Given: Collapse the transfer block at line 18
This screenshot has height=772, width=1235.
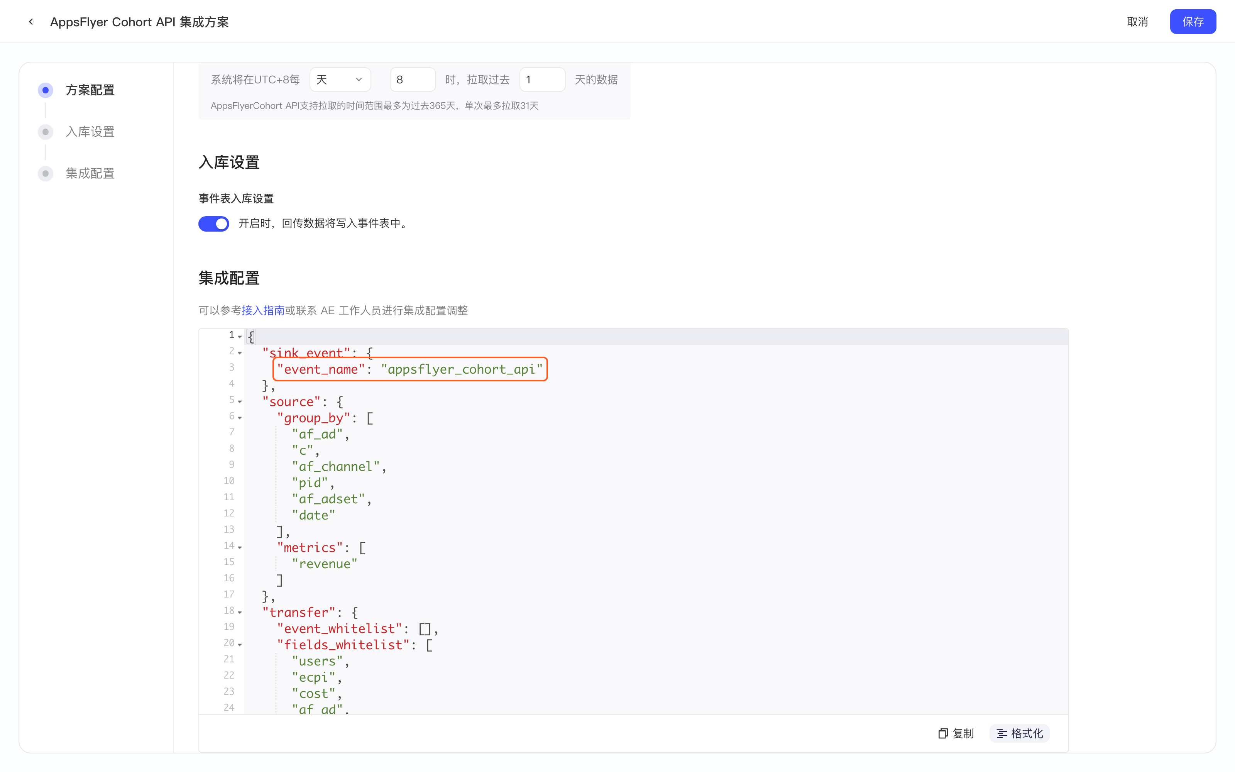Looking at the screenshot, I should [x=240, y=612].
